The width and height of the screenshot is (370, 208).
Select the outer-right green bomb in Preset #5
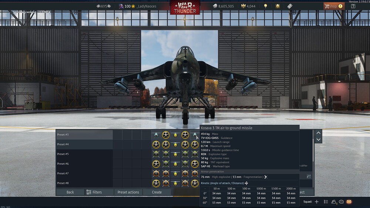195,154
